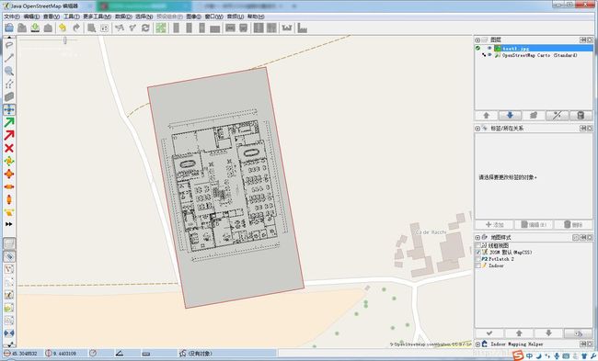
Task: Enable the Potlatch 2 map style checkbox
Action: [x=477, y=259]
